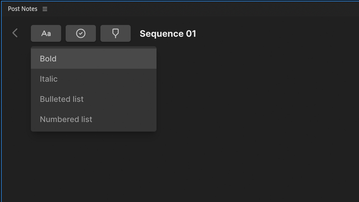Open the Post Notes panel hamburger menu
Image resolution: width=359 pixels, height=202 pixels.
pyautogui.click(x=45, y=9)
